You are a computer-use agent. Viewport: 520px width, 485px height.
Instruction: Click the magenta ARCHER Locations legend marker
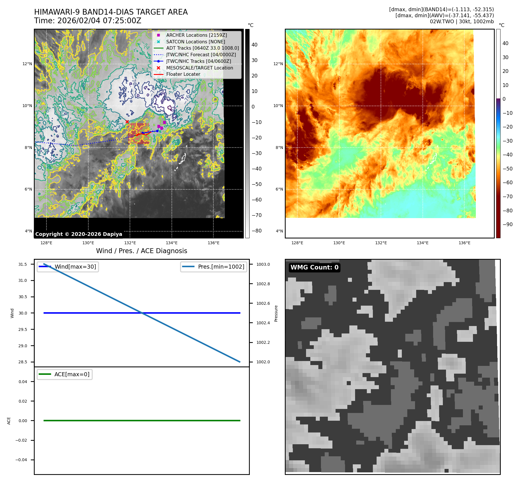158,35
